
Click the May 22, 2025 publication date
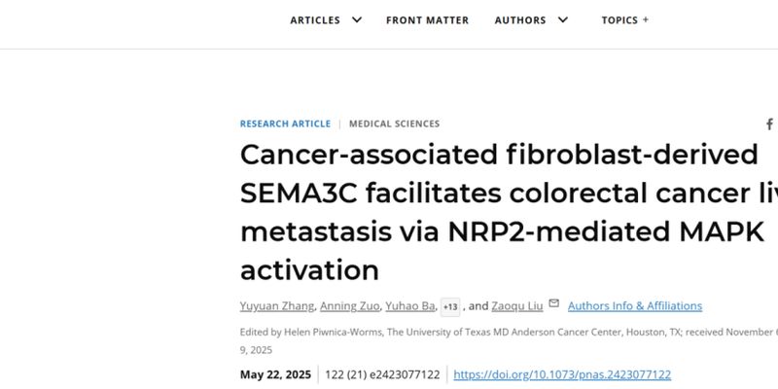click(x=275, y=374)
